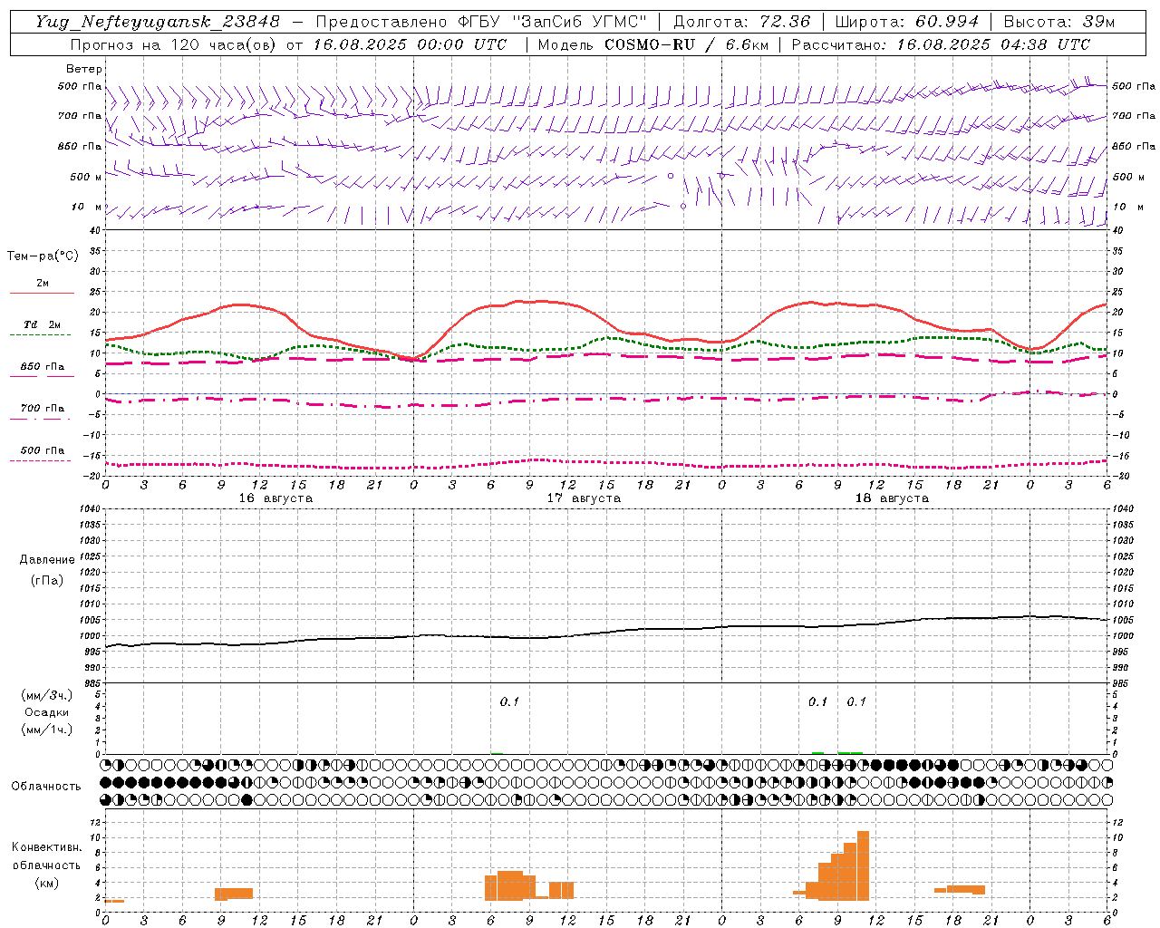Click the 18 августа date label
This screenshot has width=1160, height=928.
[x=892, y=498]
